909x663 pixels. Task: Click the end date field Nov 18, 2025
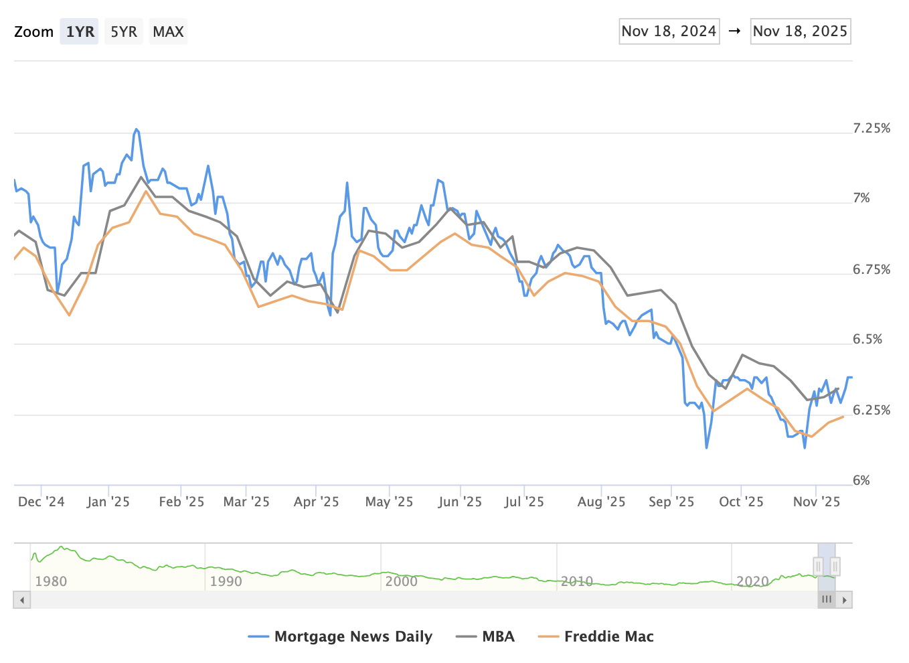[800, 31]
